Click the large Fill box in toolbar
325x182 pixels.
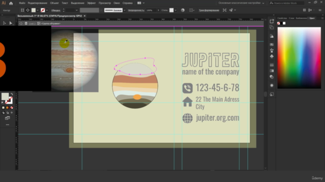5,97
